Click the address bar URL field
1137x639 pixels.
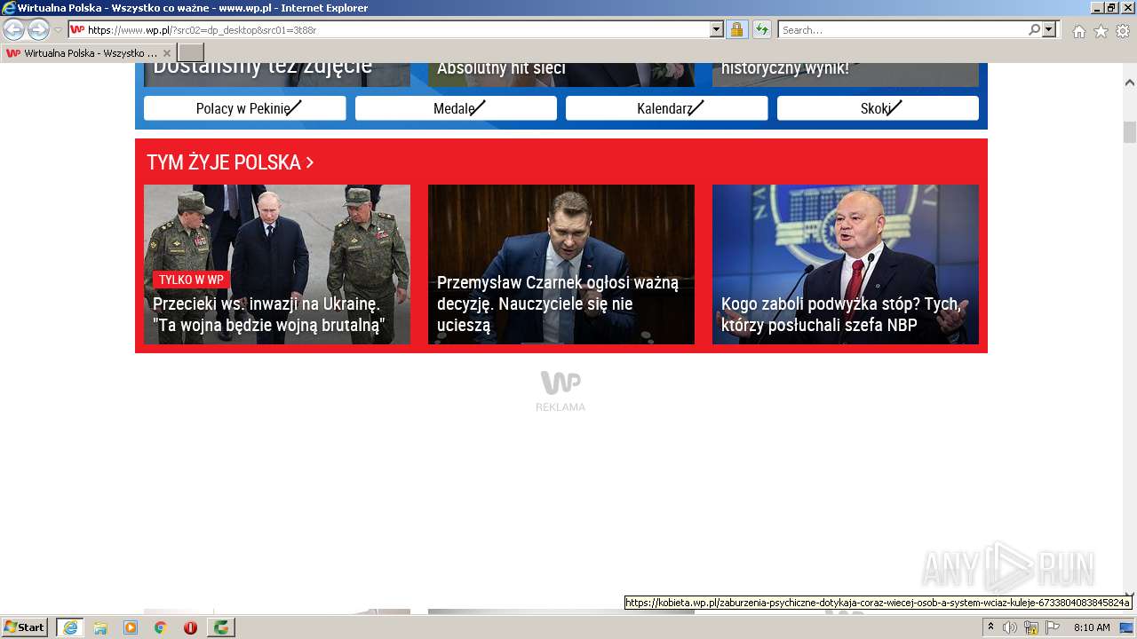click(x=397, y=30)
